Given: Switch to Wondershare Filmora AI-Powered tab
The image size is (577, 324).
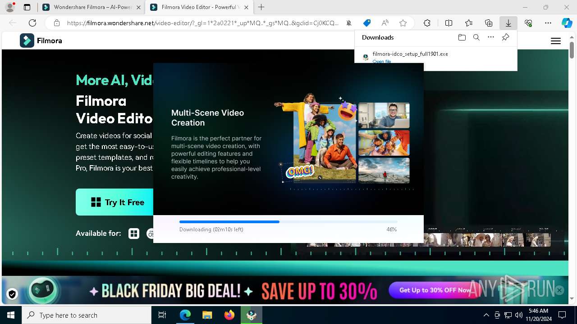Looking at the screenshot, I should 92,7.
